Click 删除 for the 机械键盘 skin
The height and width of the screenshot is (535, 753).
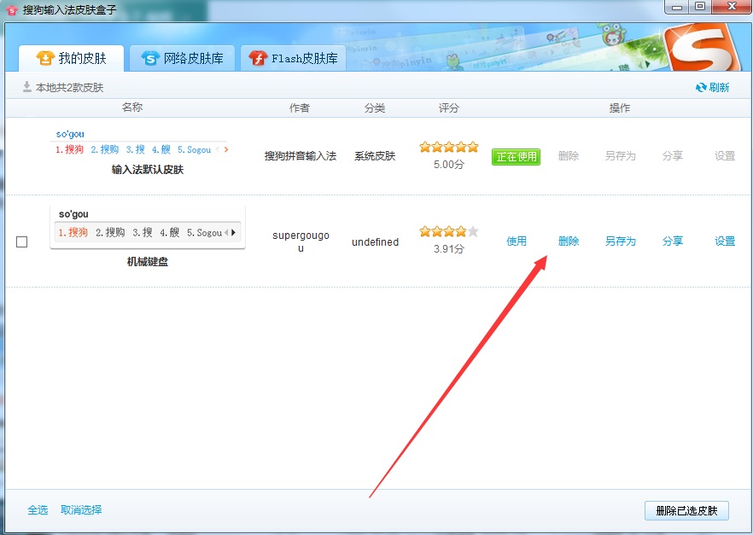[x=569, y=241]
